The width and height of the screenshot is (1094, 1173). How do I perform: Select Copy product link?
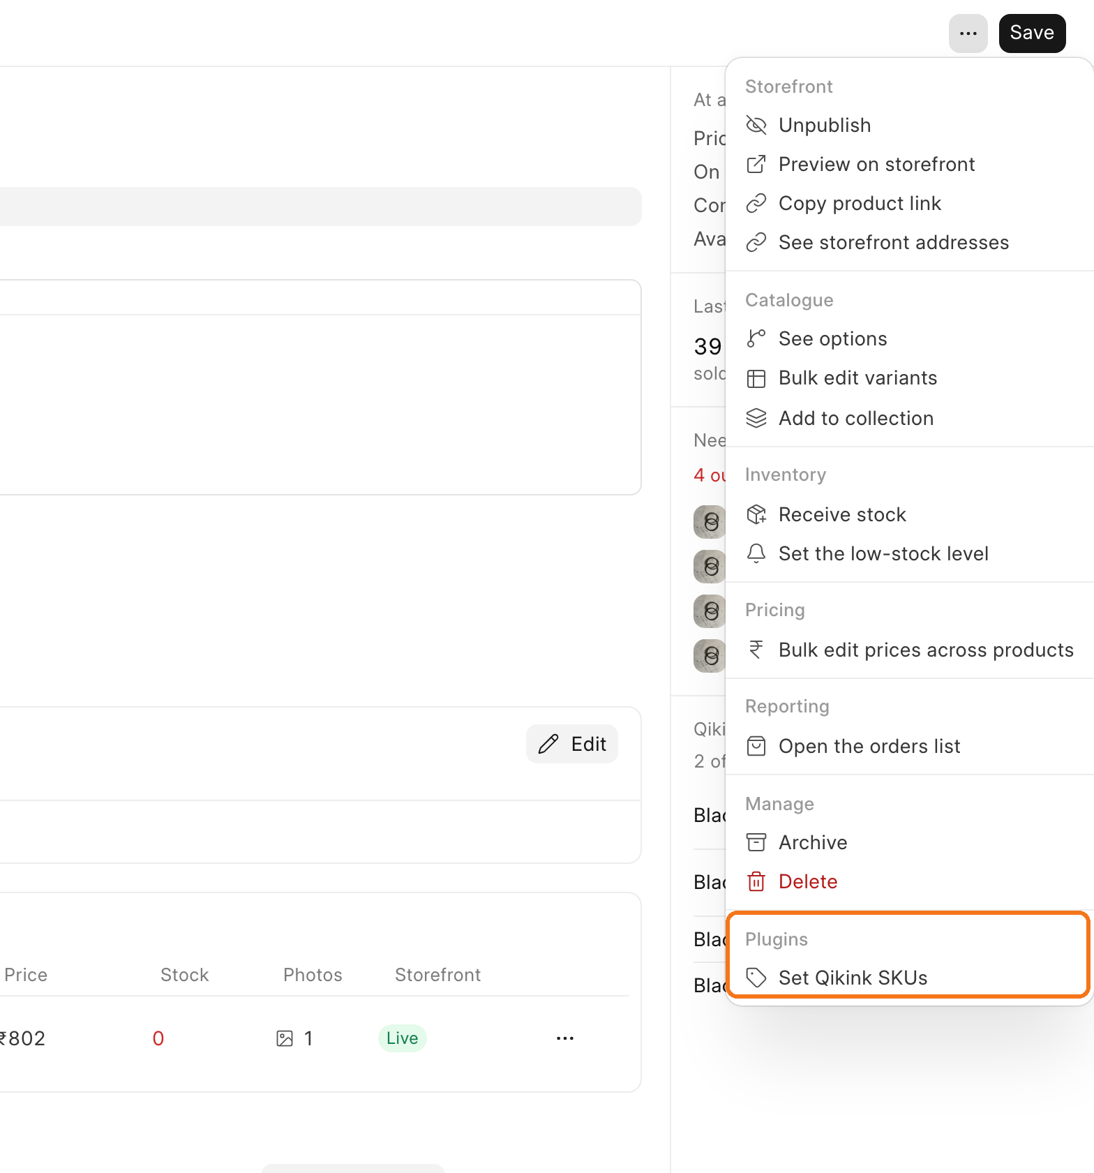910,203
